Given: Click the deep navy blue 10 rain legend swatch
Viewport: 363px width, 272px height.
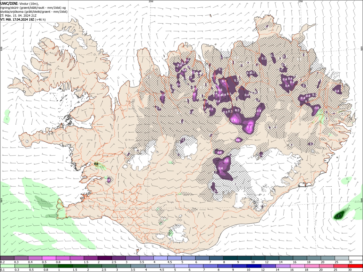Looking at the screenshot, I should 253,266.
